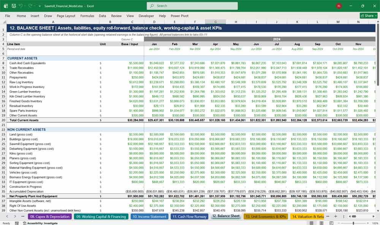
Task: Click the macro recording icon in status bar
Action: (17, 223)
